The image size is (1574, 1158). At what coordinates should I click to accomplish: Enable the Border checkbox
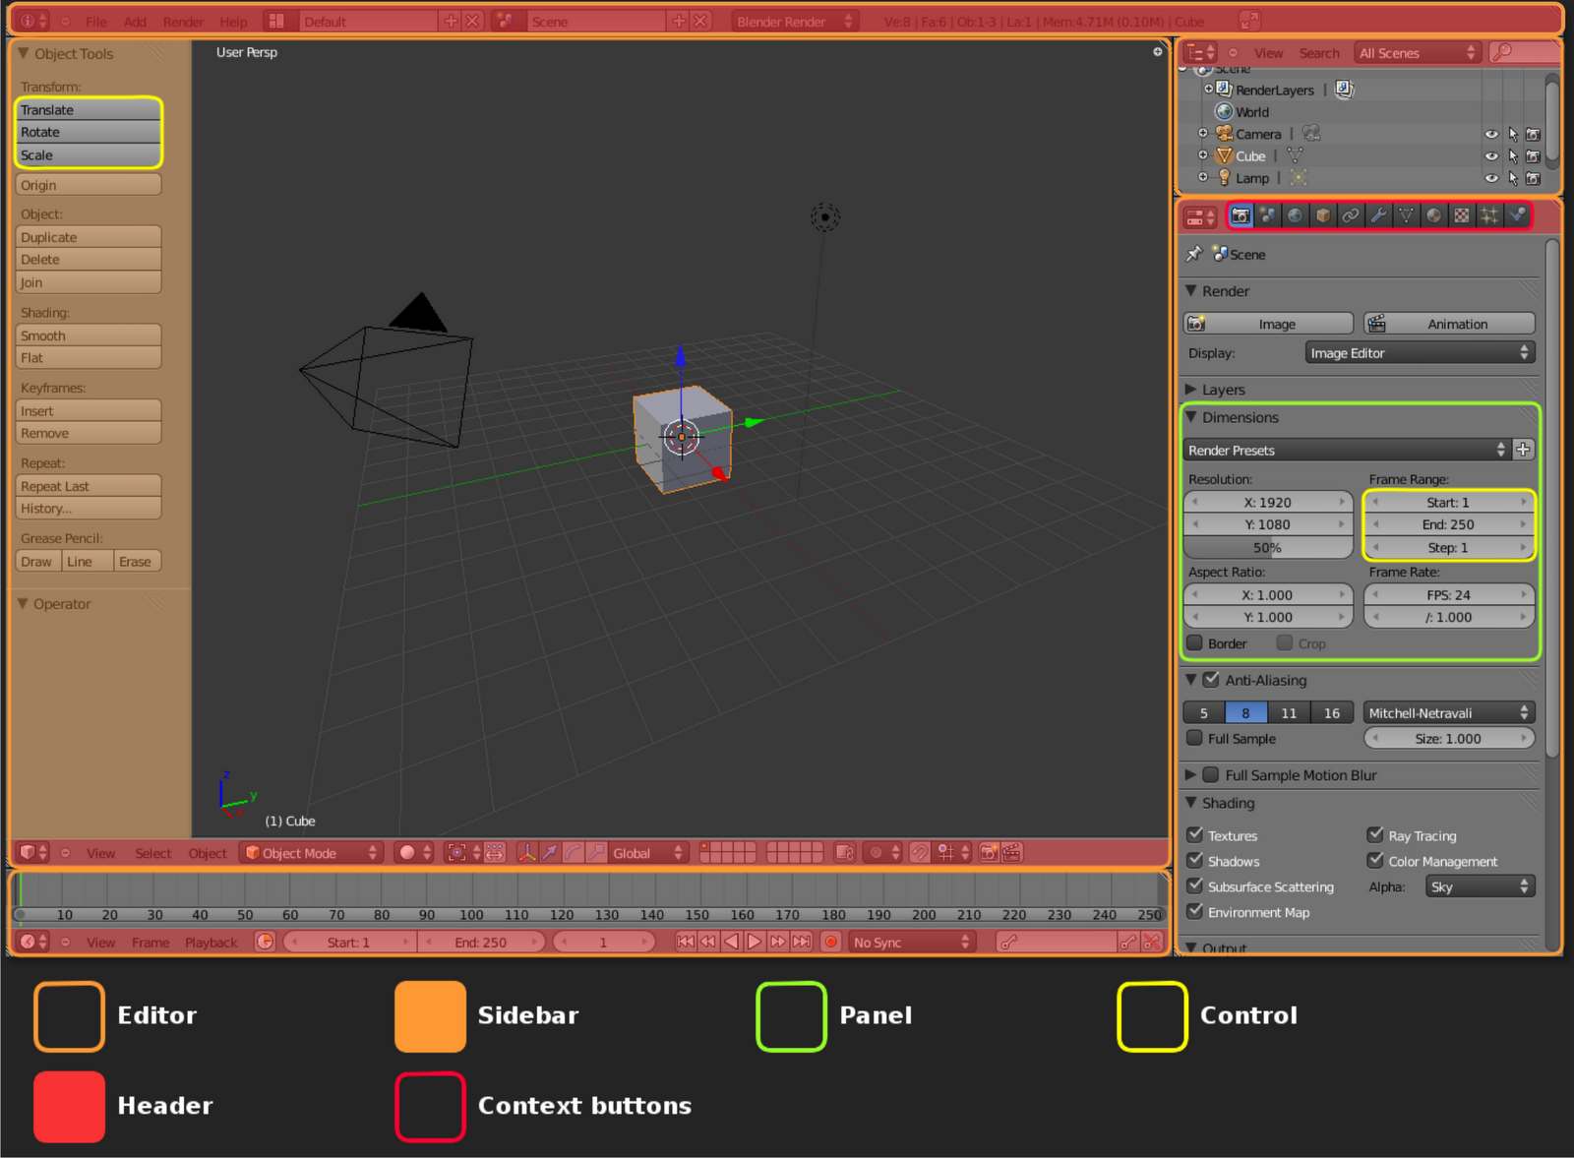click(x=1195, y=643)
